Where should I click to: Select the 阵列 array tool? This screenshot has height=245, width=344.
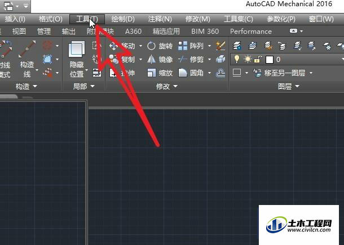[x=191, y=46]
